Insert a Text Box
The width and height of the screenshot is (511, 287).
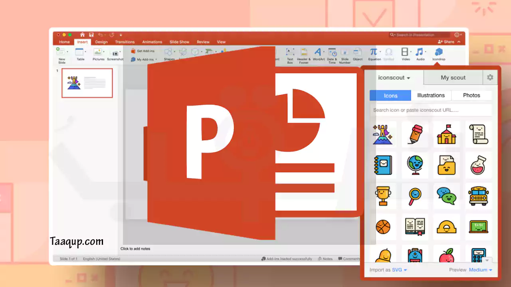pos(290,56)
